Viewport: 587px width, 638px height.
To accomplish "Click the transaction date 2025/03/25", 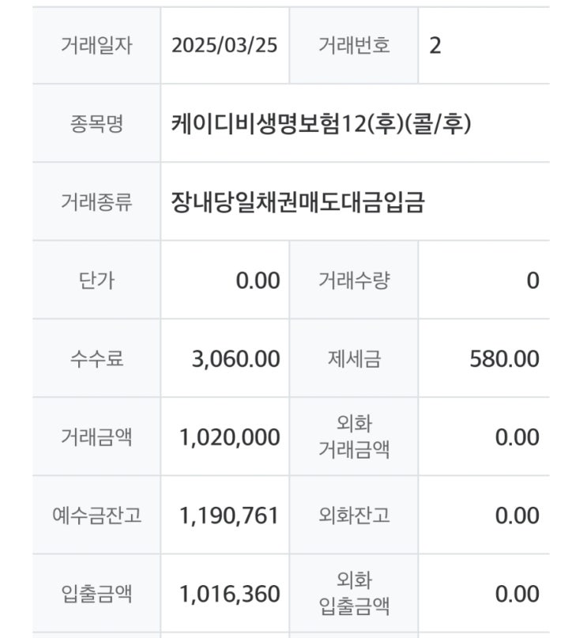I will click(224, 45).
